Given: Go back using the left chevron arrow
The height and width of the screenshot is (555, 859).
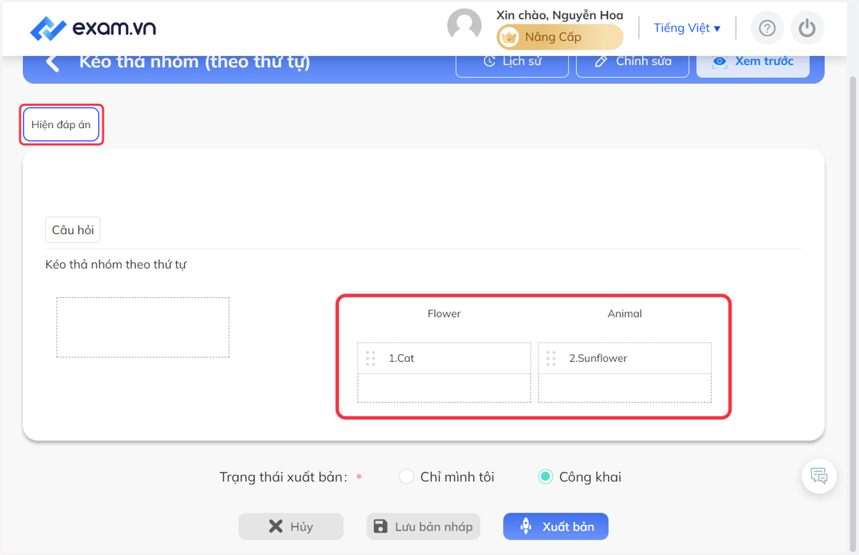Looking at the screenshot, I should pos(52,62).
